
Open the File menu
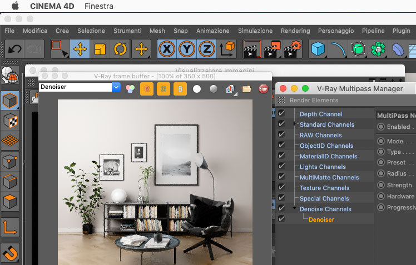(9, 31)
